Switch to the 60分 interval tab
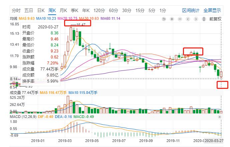The height and width of the screenshot is (147, 230). 113,10
